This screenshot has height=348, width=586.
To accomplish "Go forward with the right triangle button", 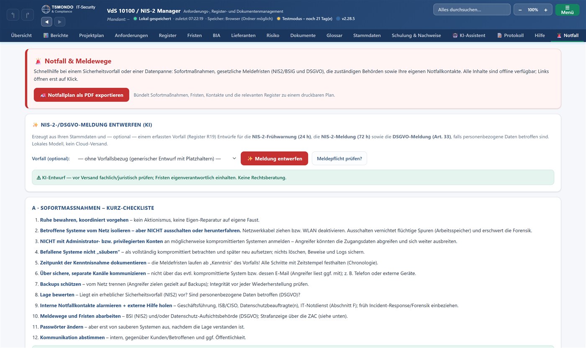I will tap(59, 22).
